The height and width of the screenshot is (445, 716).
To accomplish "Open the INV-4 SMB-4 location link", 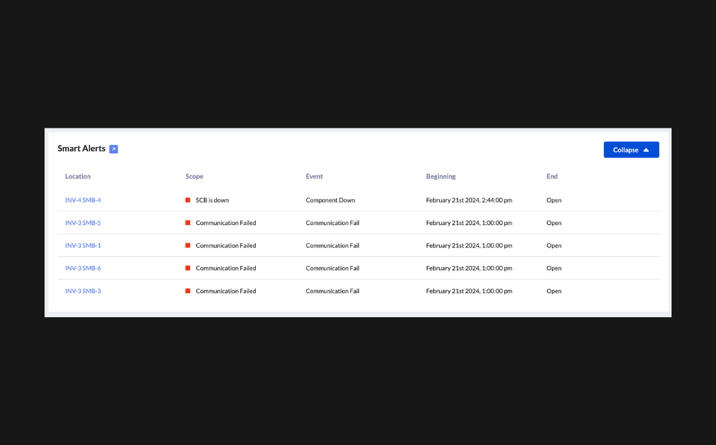I will point(83,200).
